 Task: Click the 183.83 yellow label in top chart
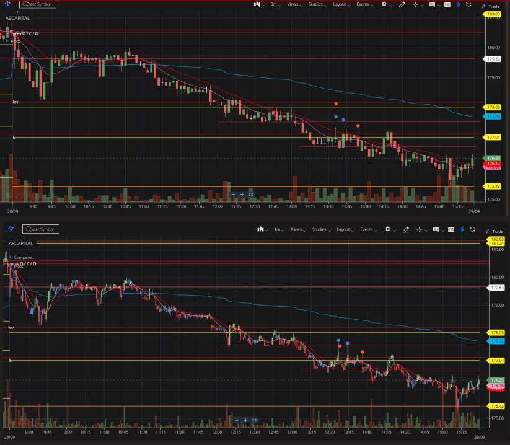tap(493, 14)
